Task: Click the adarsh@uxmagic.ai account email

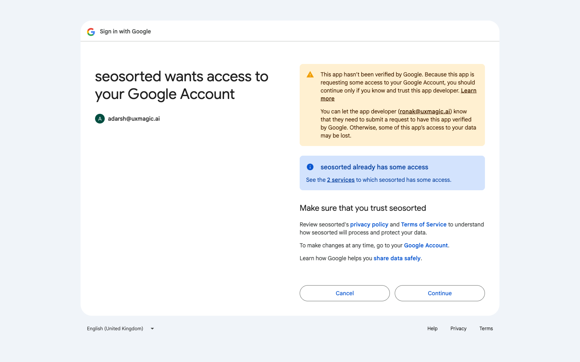Action: tap(134, 119)
